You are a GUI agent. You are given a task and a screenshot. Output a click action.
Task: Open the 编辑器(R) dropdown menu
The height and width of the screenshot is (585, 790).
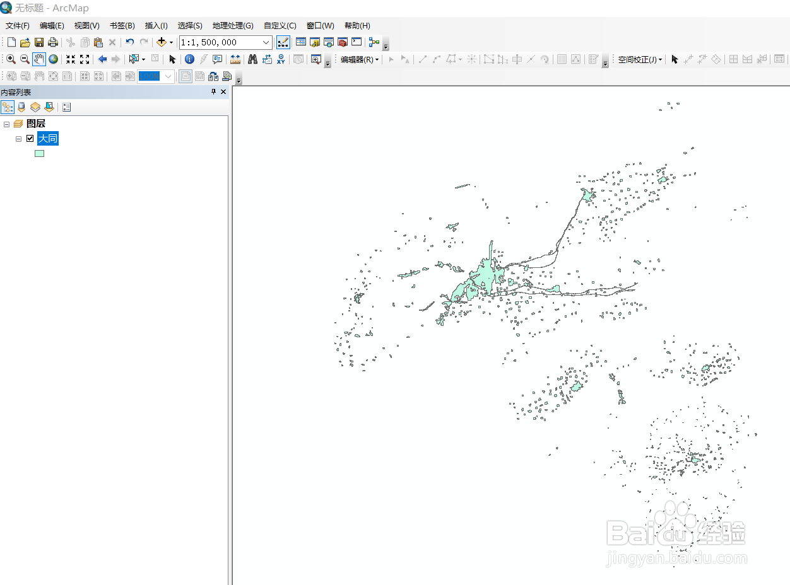point(360,59)
